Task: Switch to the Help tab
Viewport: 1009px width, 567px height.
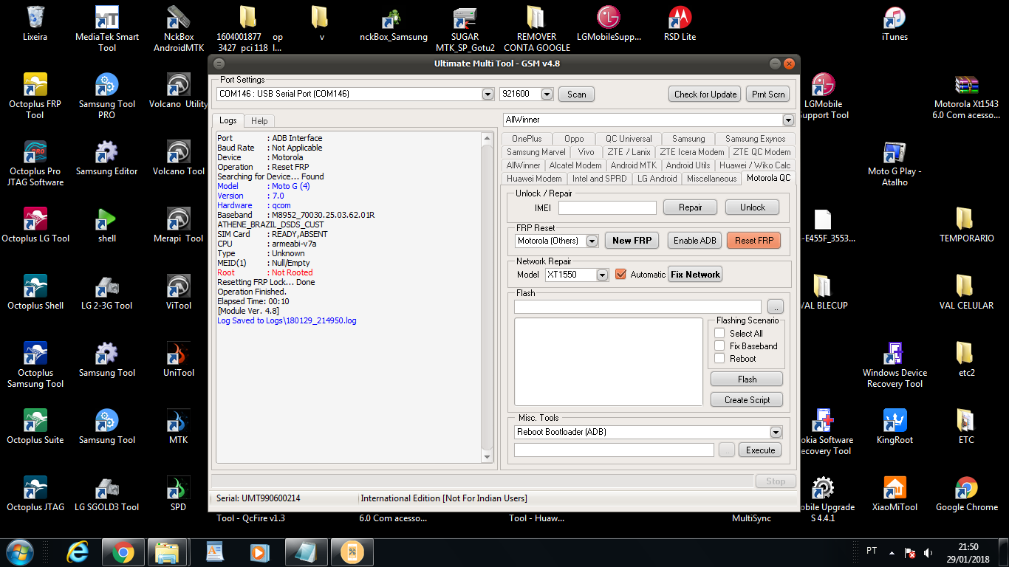Action: [259, 120]
